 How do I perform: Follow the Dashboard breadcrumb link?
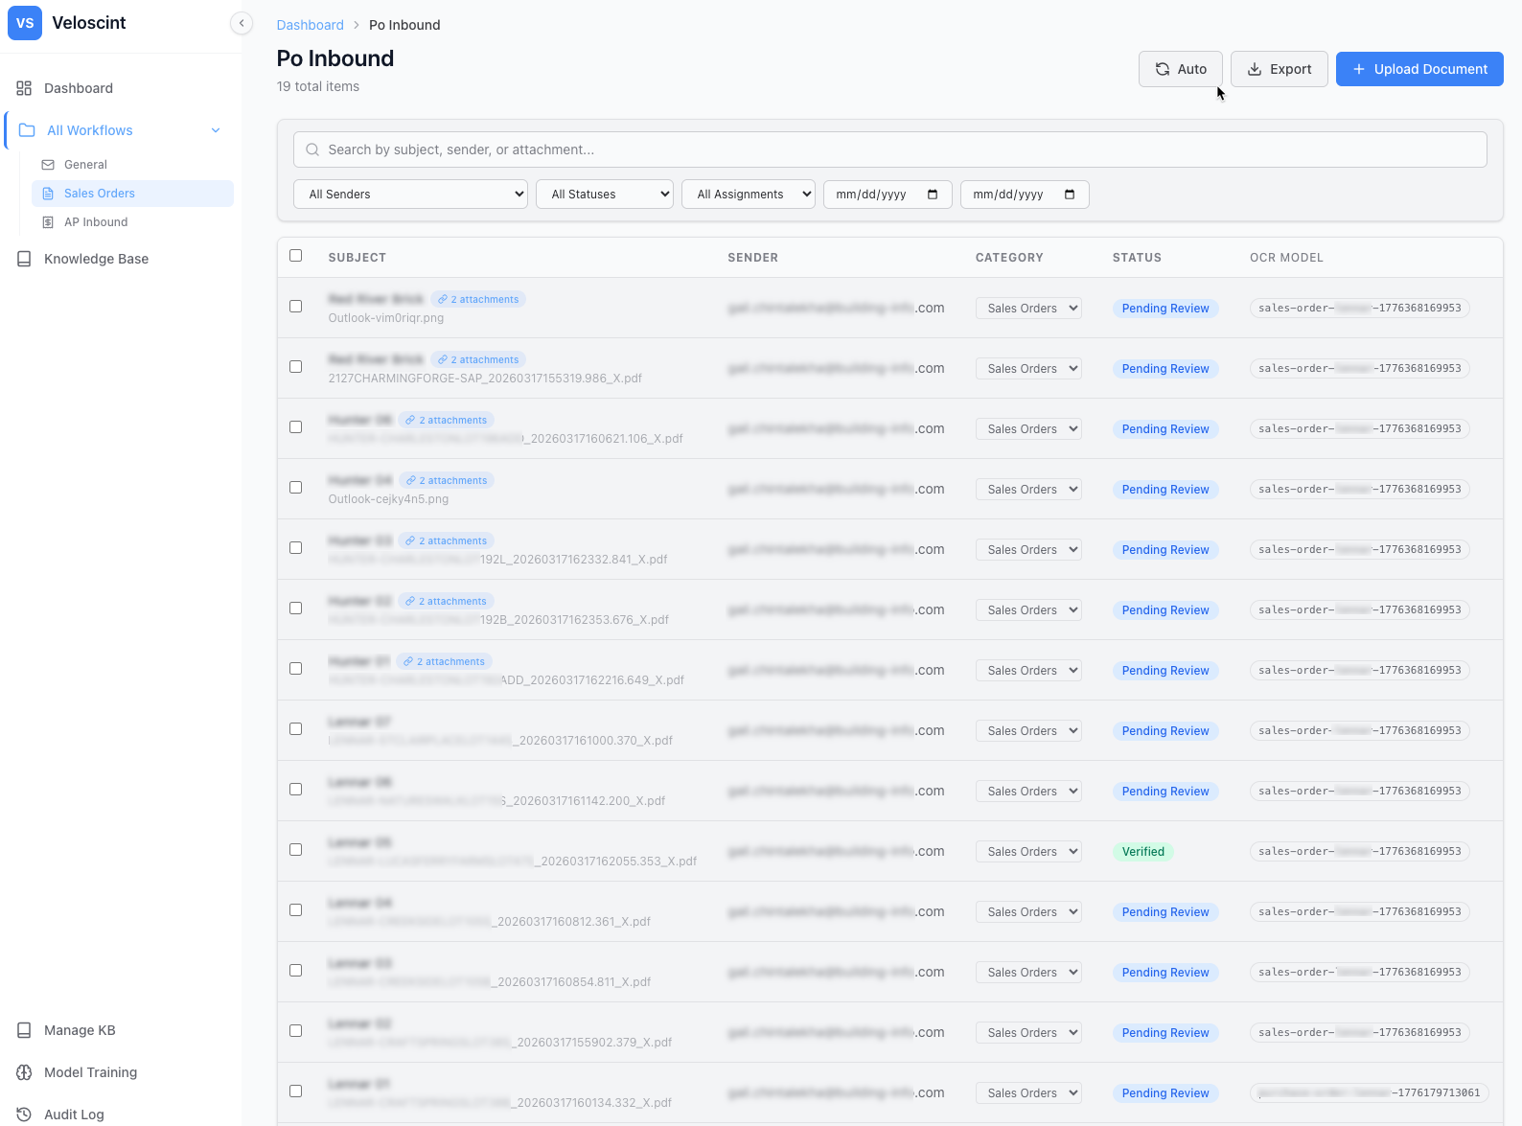310,25
